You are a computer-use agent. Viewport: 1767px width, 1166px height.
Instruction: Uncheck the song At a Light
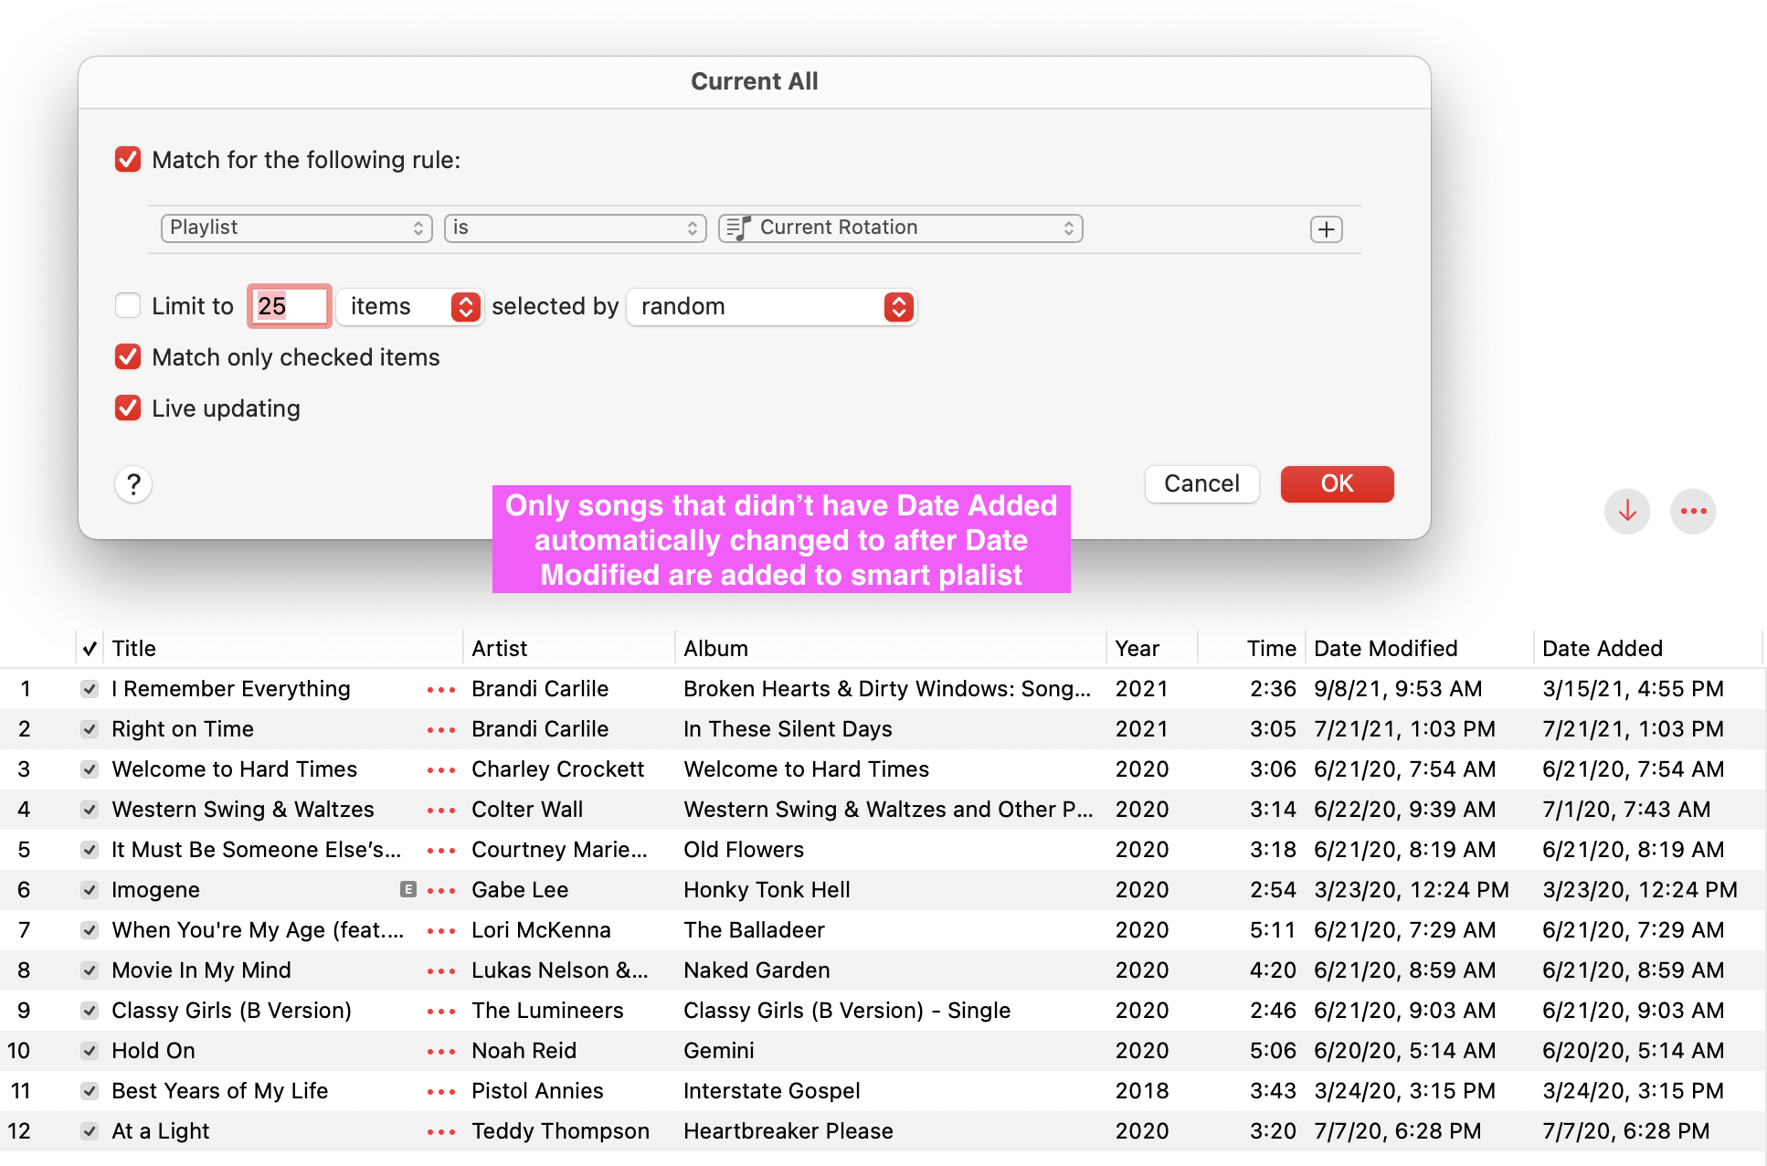pyautogui.click(x=90, y=1131)
